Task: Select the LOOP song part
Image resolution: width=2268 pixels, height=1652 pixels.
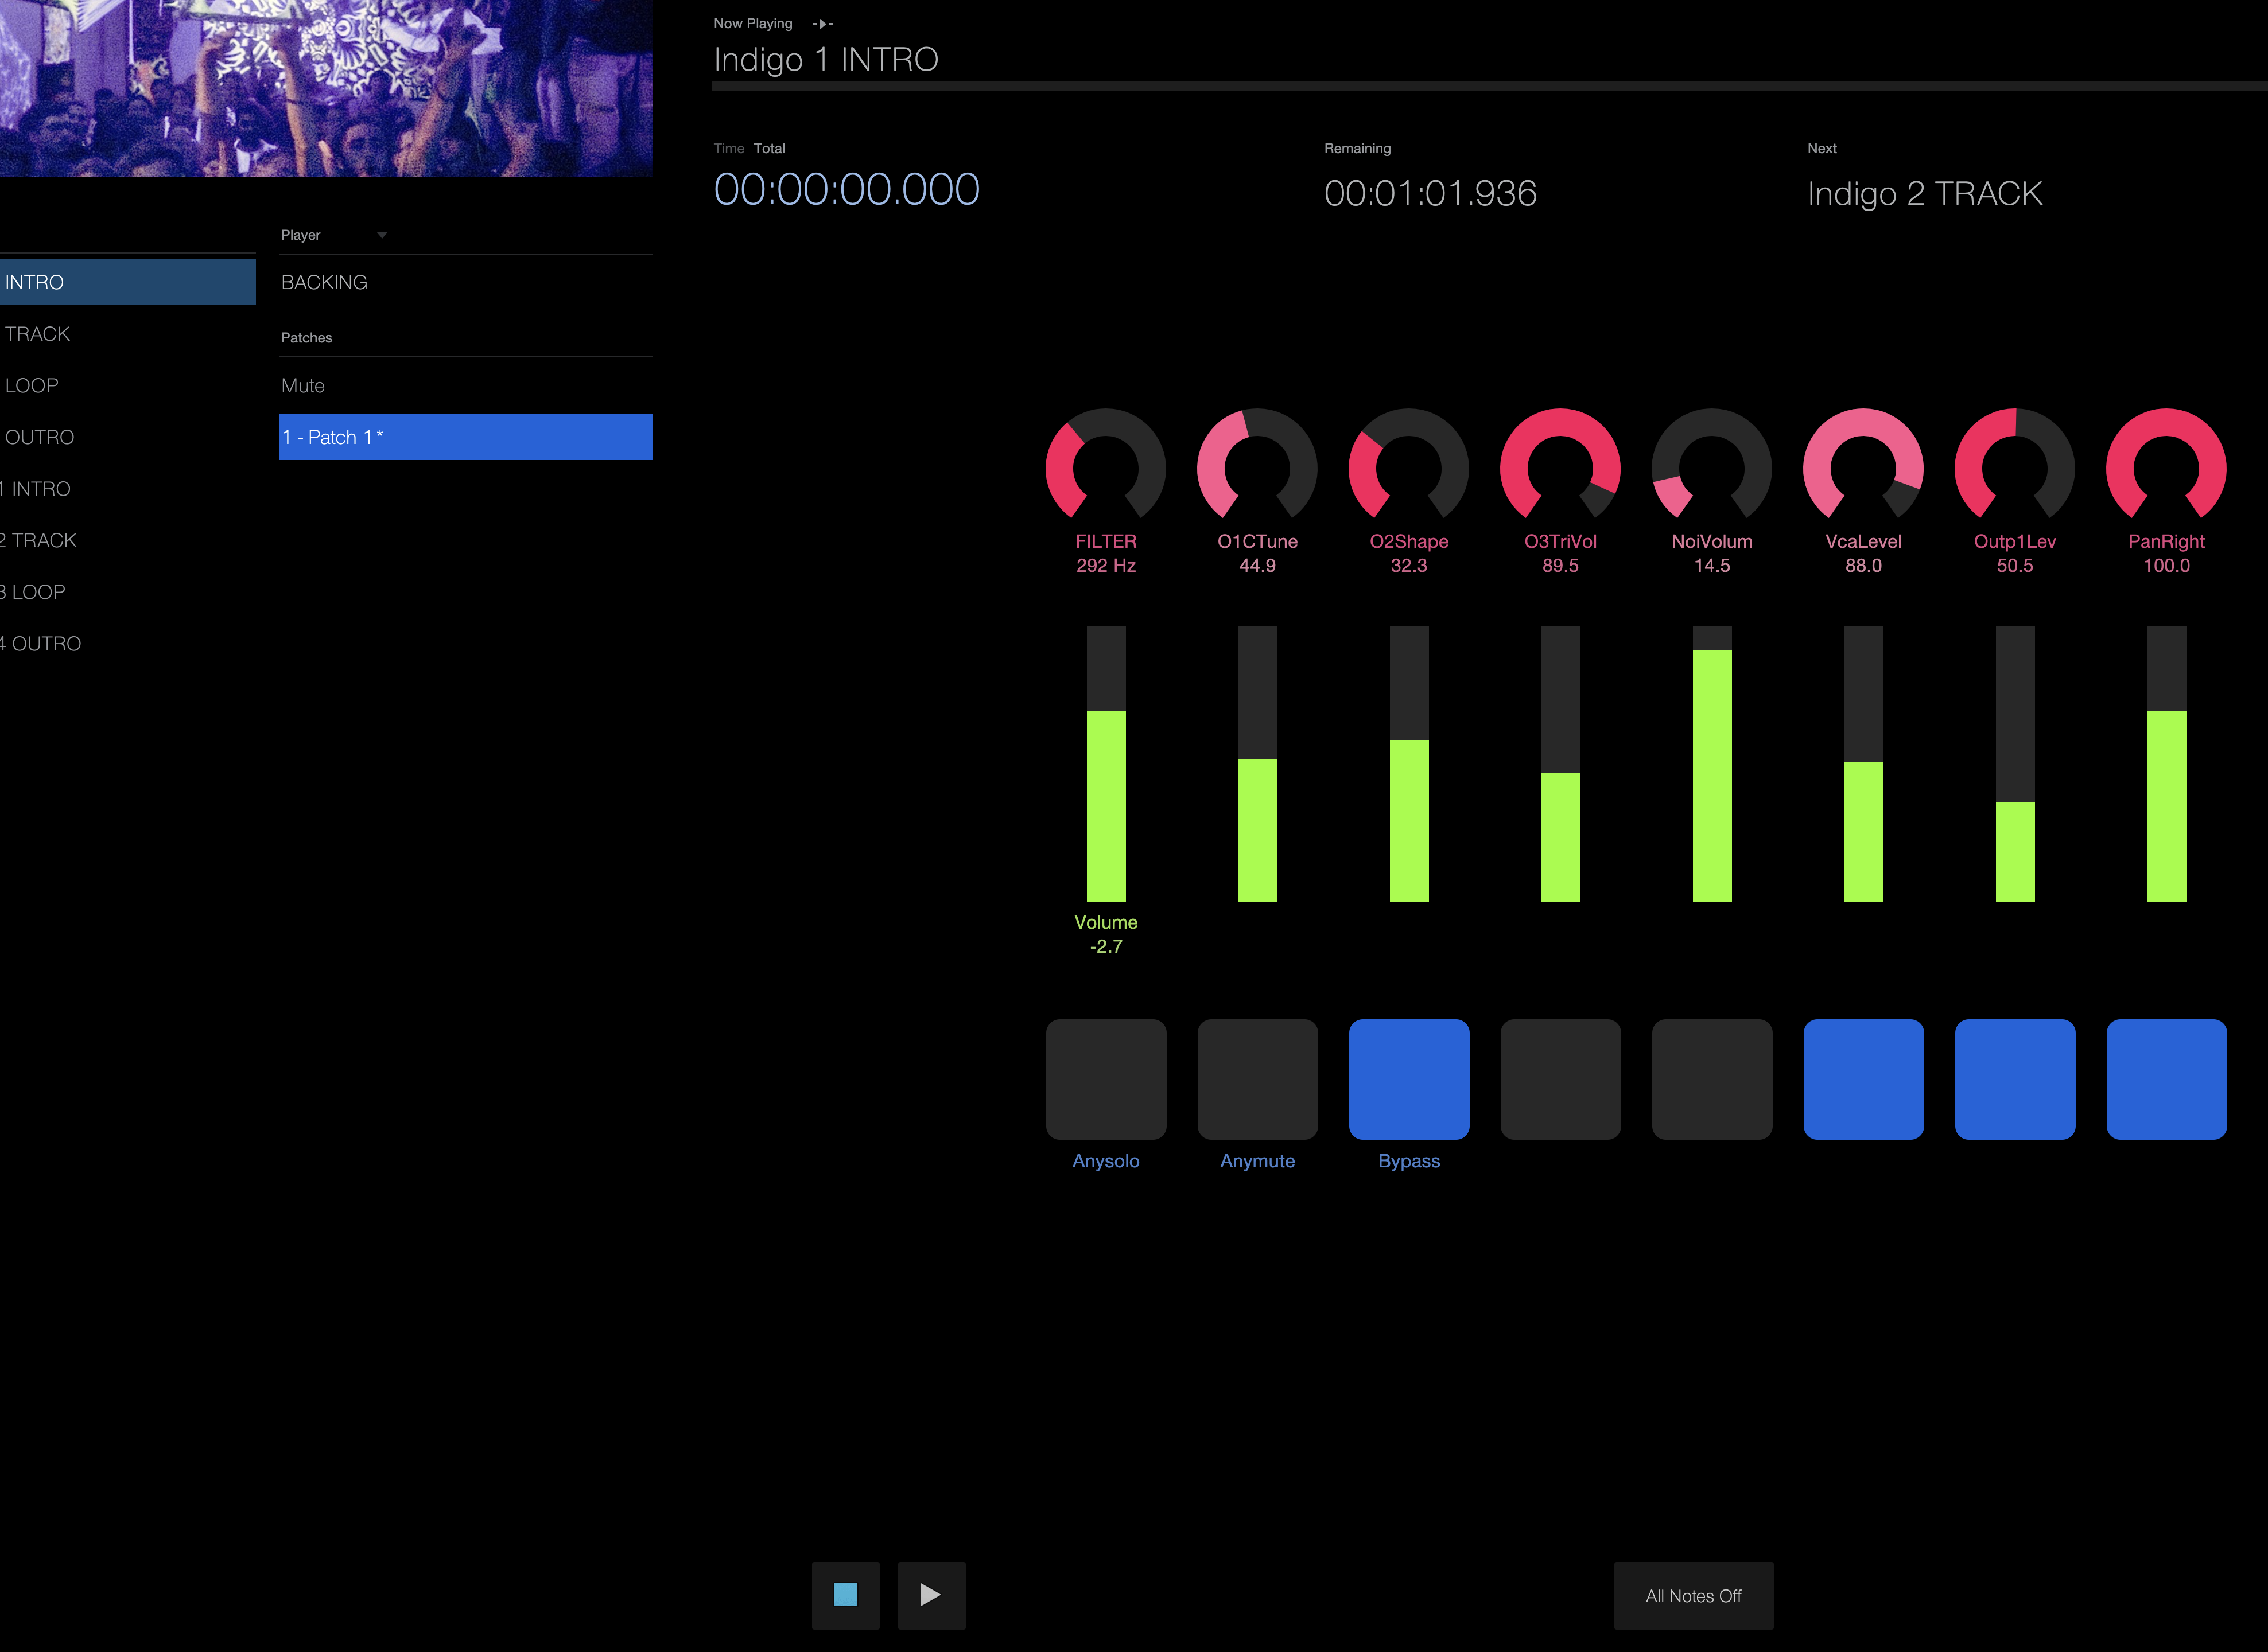Action: coord(32,386)
